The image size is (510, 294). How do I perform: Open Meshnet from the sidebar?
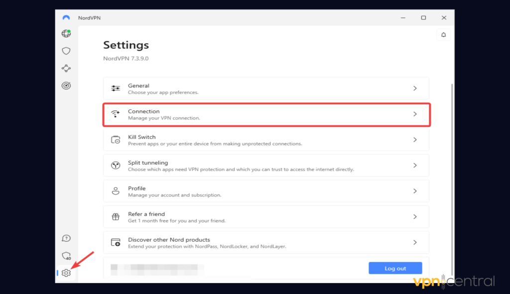pyautogui.click(x=66, y=68)
